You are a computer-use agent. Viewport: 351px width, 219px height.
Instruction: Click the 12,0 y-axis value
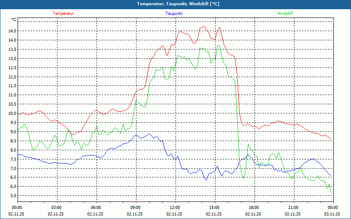[x=11, y=77]
